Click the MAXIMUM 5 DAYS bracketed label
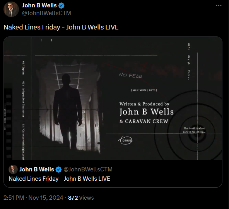 [144, 90]
